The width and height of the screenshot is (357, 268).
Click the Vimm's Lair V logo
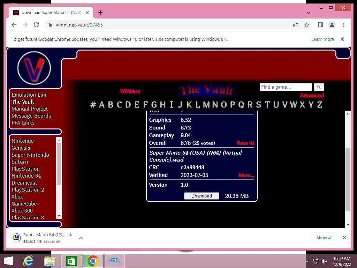pos(34,68)
